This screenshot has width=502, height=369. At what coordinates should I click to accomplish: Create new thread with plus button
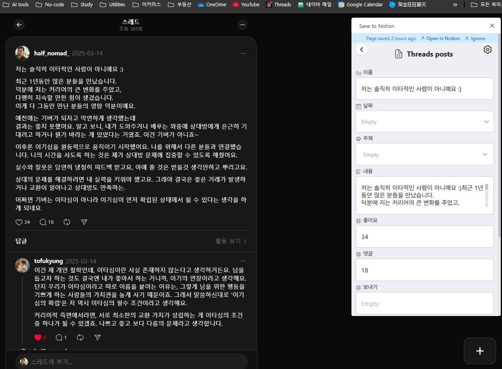point(480,351)
